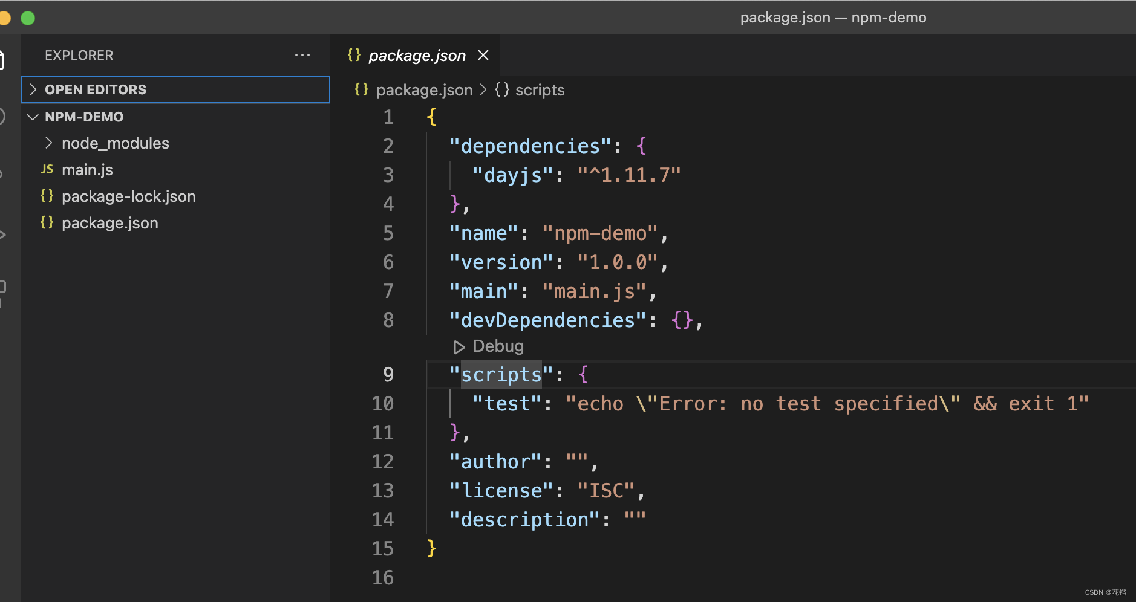Click the echo error test command string
The width and height of the screenshot is (1136, 602).
(x=828, y=404)
